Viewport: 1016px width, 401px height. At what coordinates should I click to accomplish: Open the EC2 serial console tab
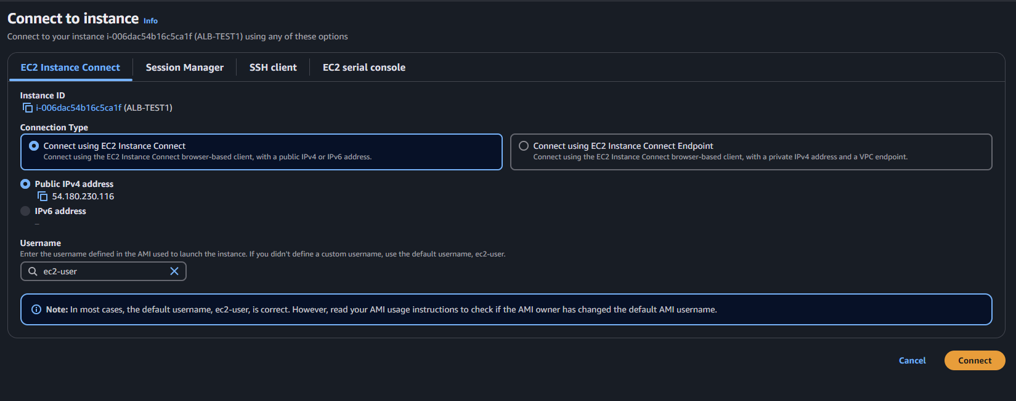tap(364, 68)
